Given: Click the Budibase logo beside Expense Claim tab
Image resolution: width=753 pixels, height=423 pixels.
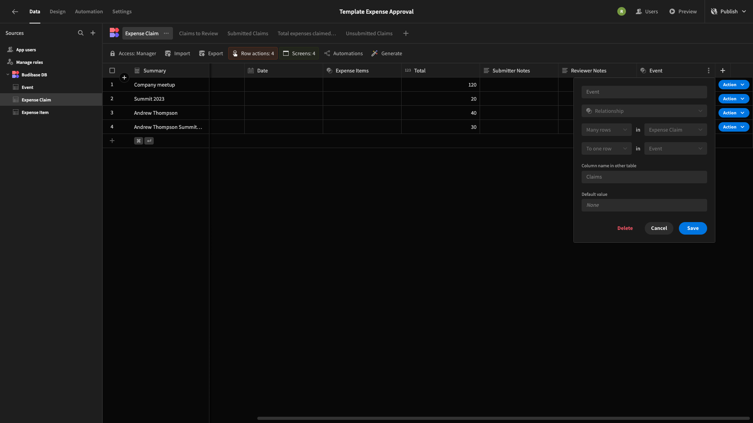Looking at the screenshot, I should click(114, 33).
